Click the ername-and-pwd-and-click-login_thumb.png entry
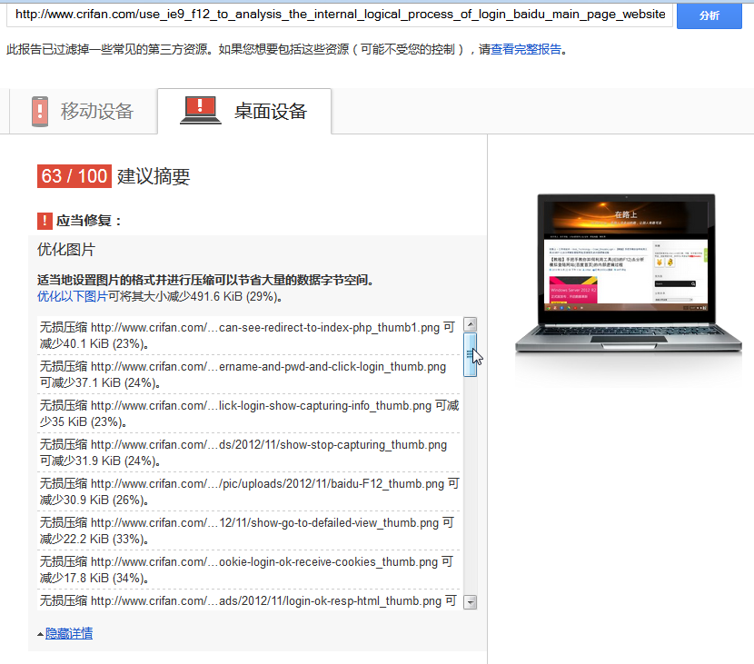This screenshot has height=664, width=754. tap(248, 374)
